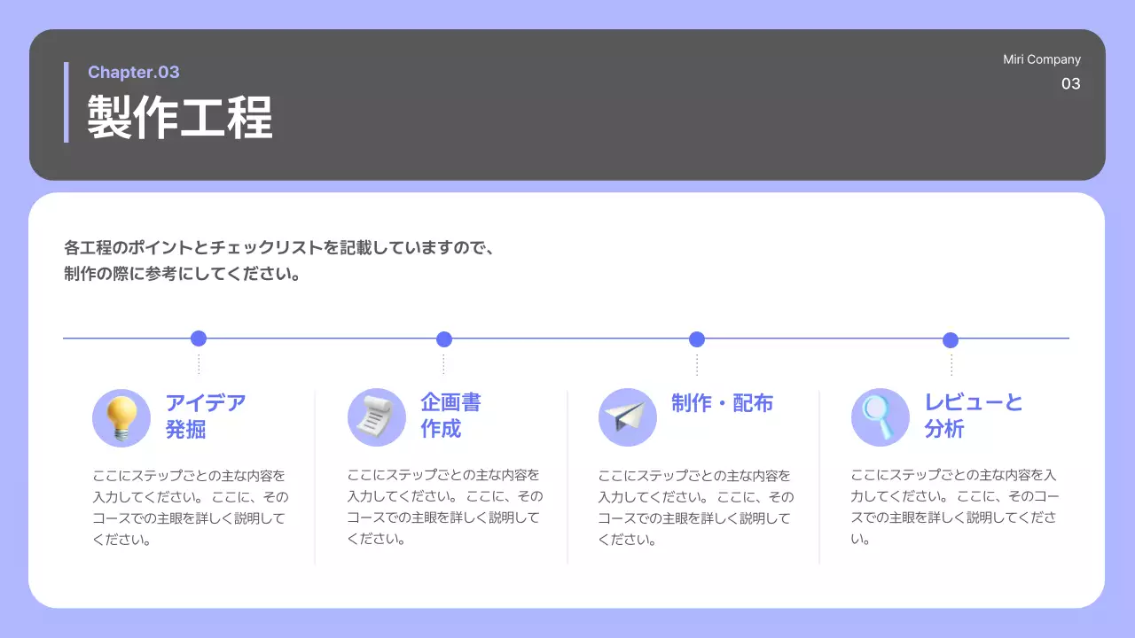Click the third timeline dot above 制作・配布
Viewport: 1135px width, 638px height.
tap(696, 338)
